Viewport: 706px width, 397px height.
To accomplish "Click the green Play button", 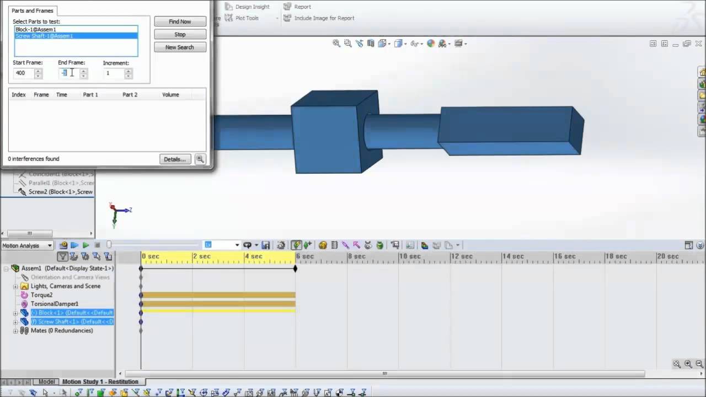I will tap(85, 245).
